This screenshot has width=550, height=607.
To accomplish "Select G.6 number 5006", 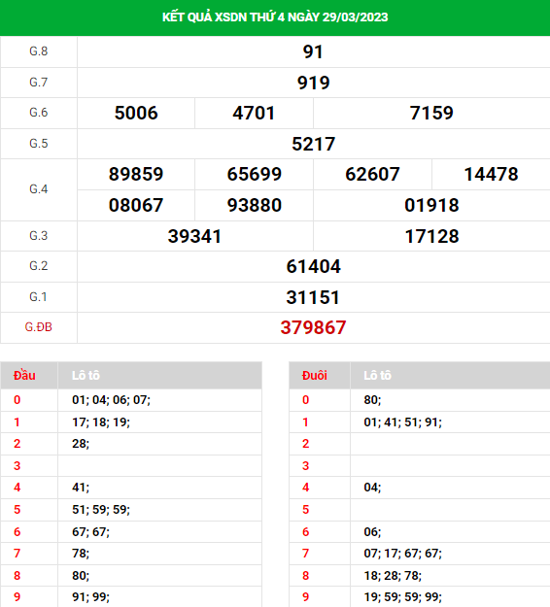I will tap(136, 113).
